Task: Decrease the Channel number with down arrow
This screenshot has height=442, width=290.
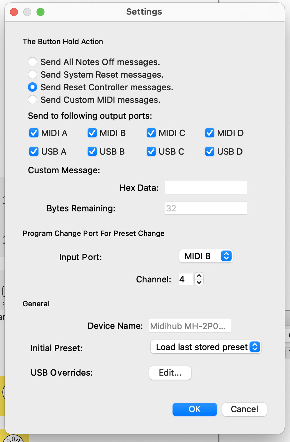Action: [x=199, y=282]
